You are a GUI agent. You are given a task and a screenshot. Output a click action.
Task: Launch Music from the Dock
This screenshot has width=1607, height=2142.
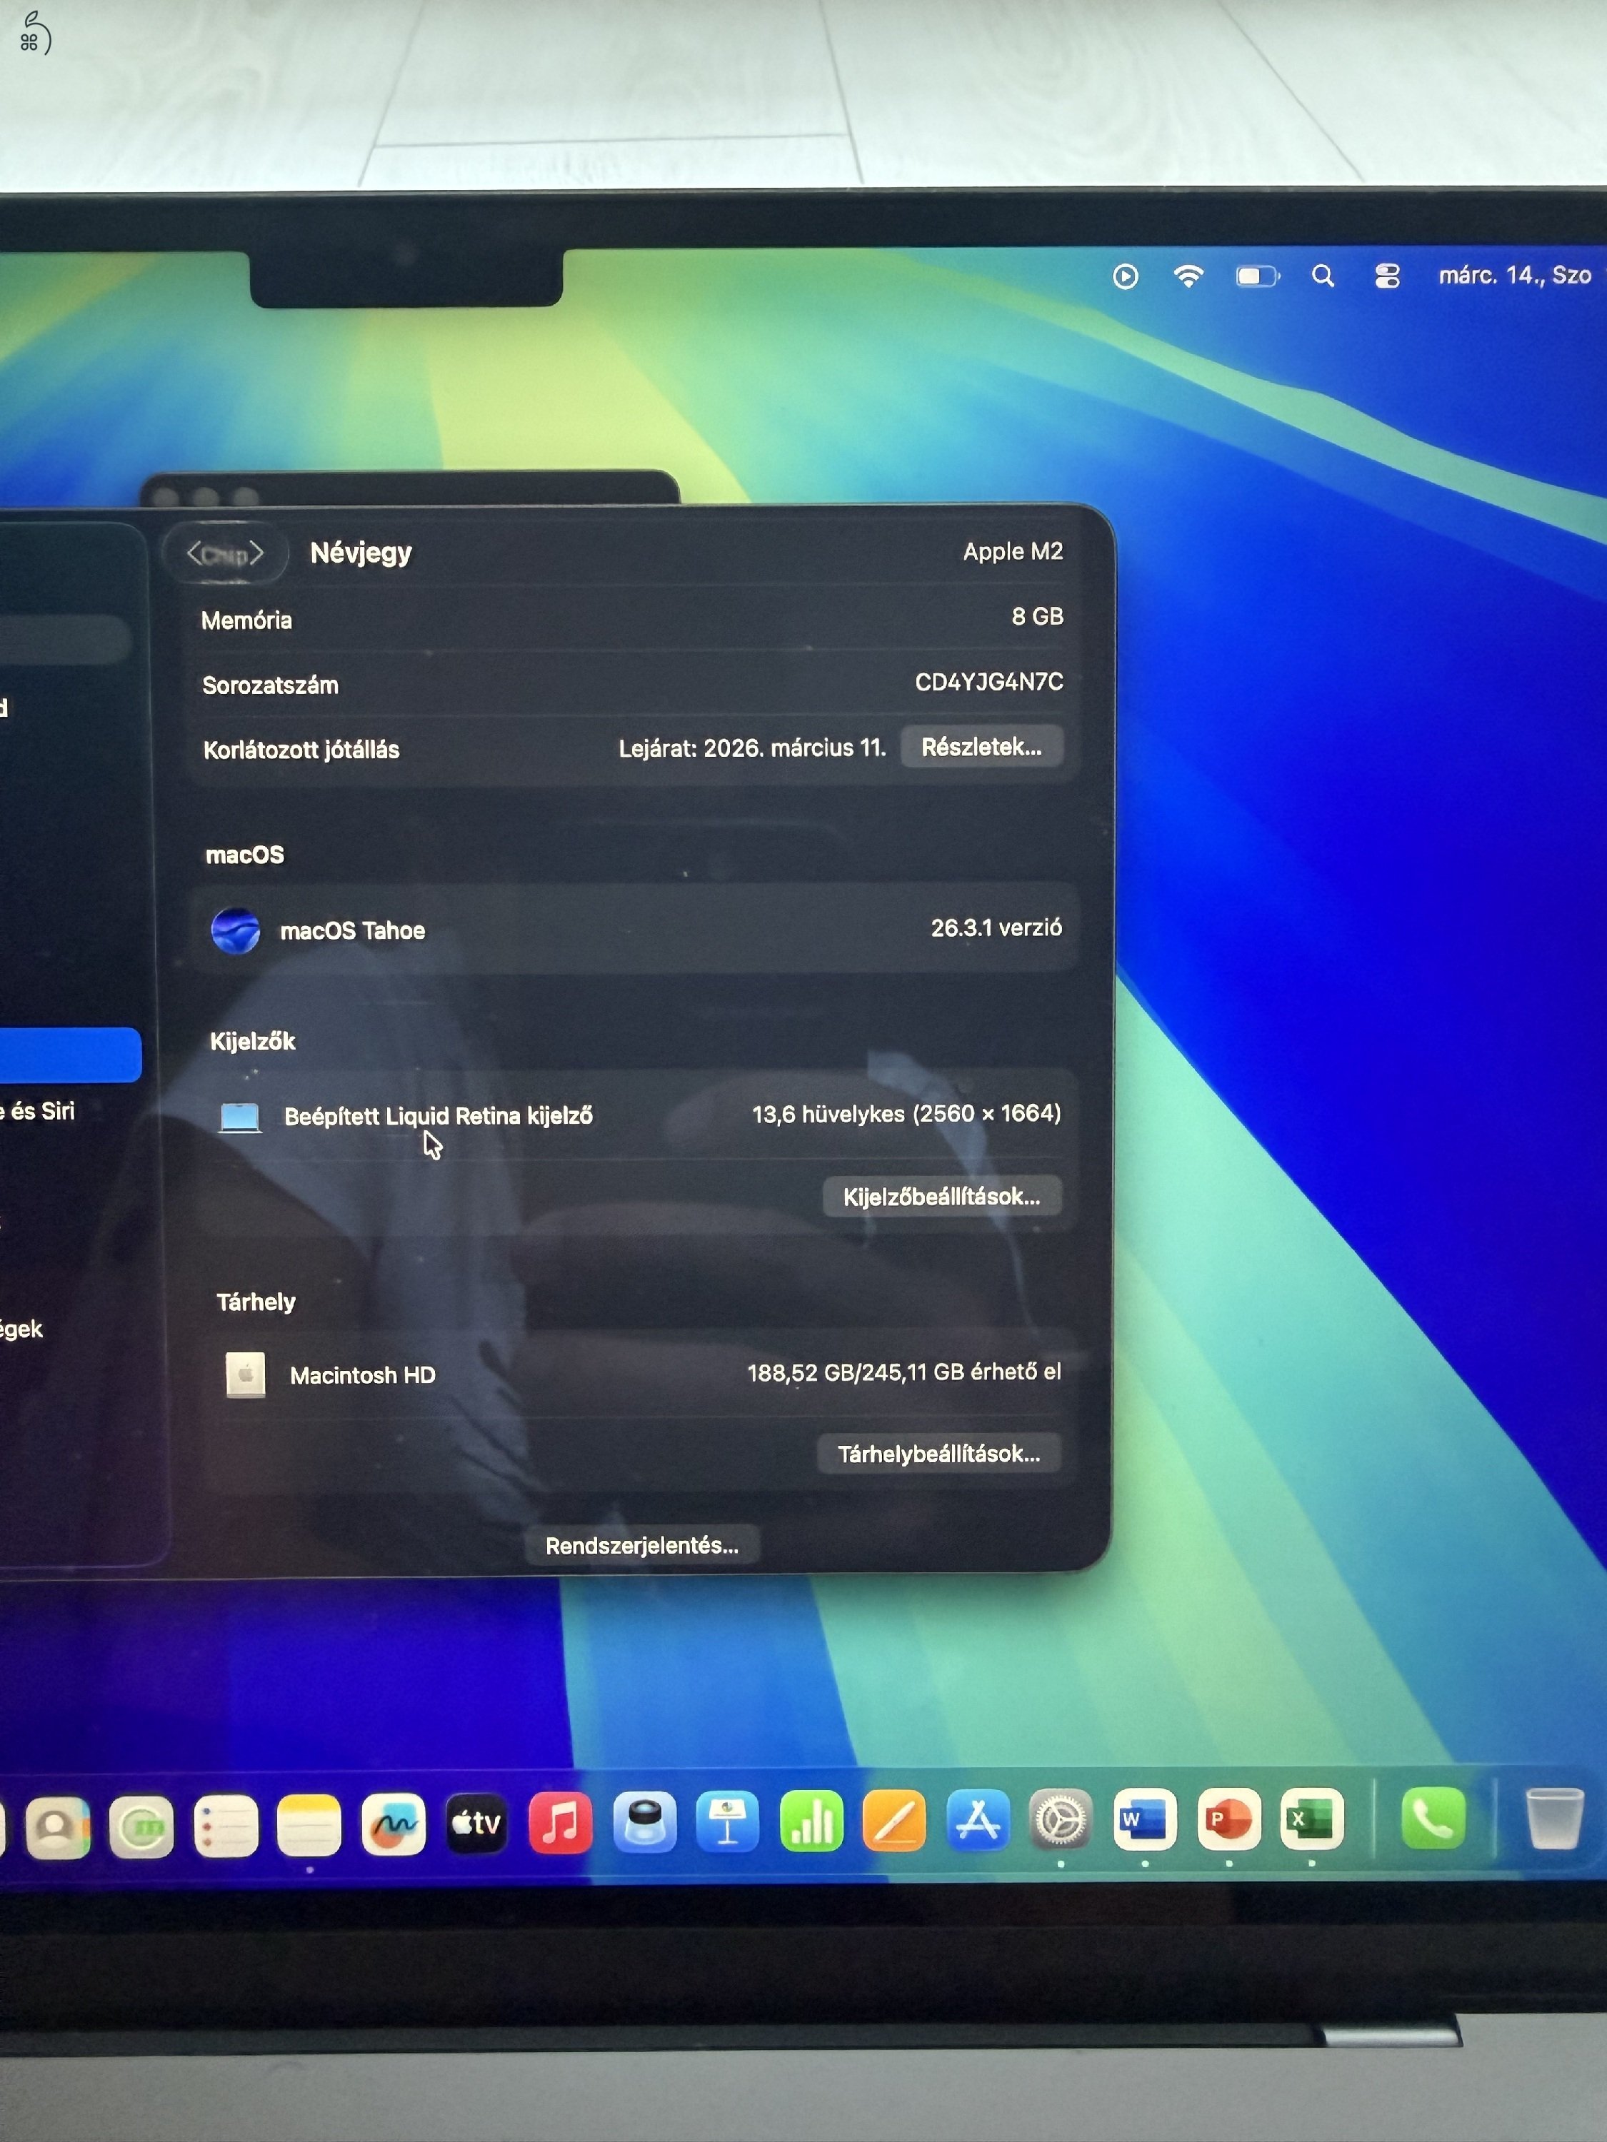click(561, 1822)
